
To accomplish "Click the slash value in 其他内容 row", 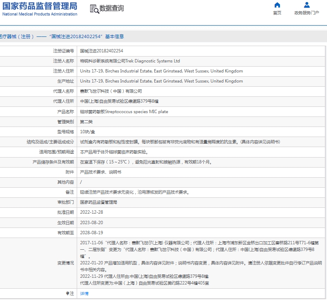I will click(81, 182).
